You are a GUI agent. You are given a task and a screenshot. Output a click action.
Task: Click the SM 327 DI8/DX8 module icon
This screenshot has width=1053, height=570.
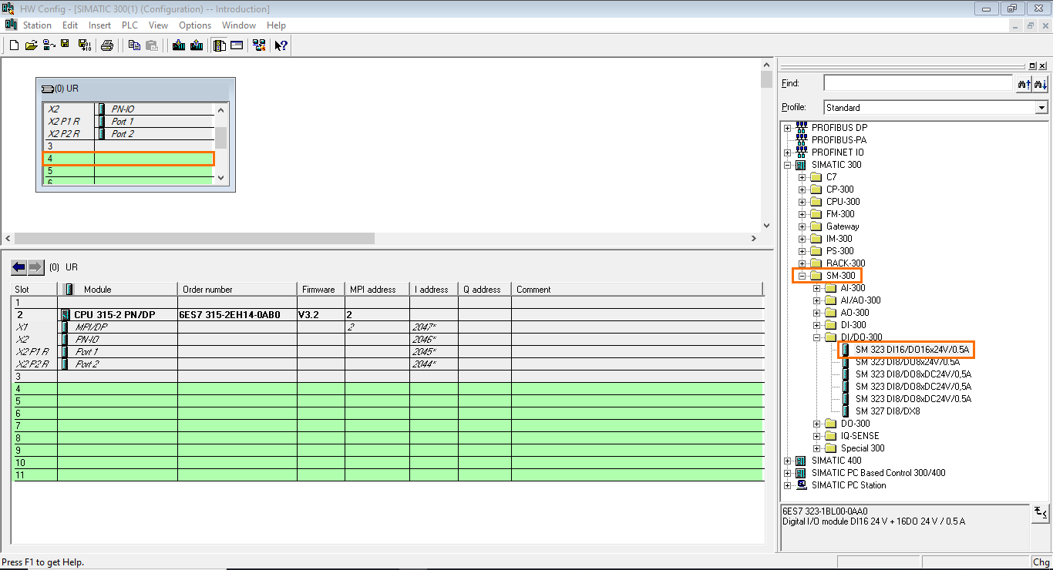846,411
